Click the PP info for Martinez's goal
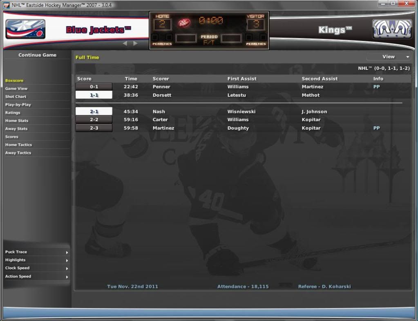 376,128
